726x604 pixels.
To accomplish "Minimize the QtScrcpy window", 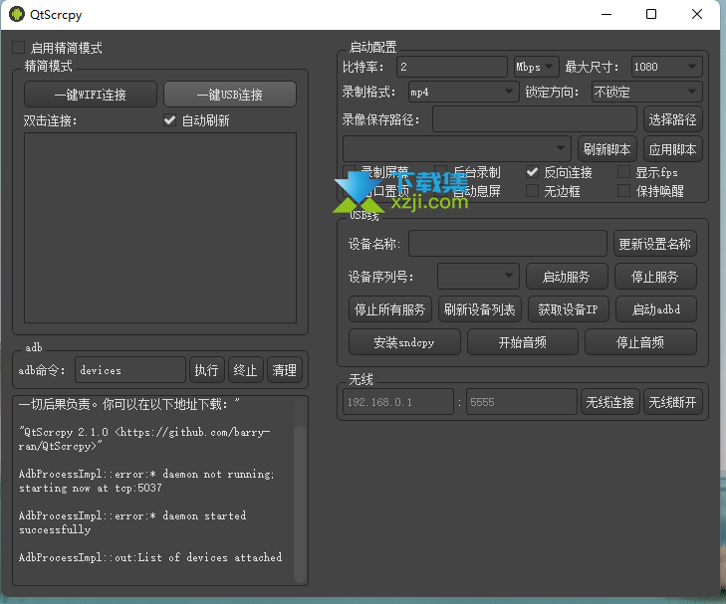I will tap(606, 14).
